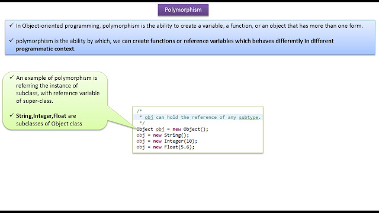The image size is (379, 213).
Task: Click the underlined 'obj' in the code comment
Action: click(x=149, y=117)
